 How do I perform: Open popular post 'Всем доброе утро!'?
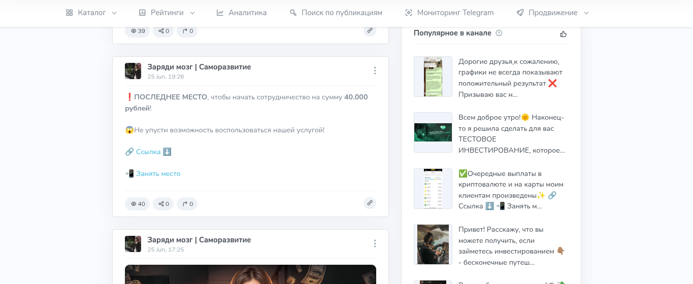coord(512,134)
